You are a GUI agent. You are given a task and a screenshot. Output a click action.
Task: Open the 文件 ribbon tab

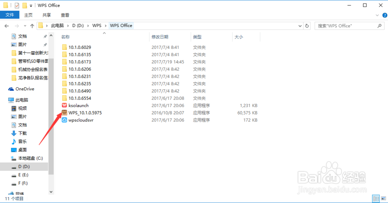10,15
